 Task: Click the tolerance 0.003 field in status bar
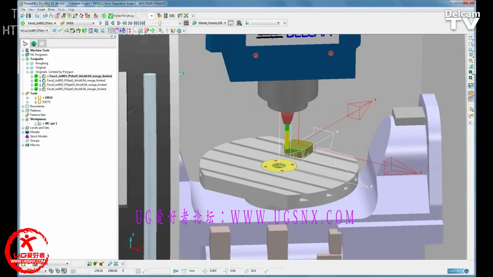[x=215, y=271]
